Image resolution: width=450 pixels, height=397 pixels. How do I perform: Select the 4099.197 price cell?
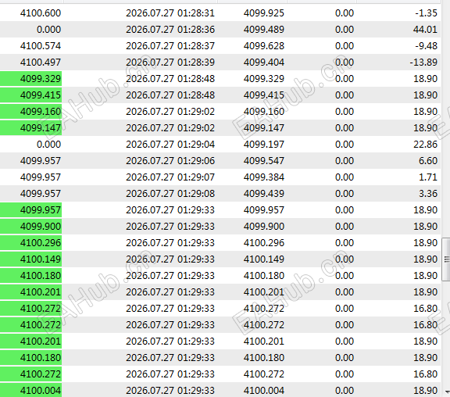coord(264,144)
